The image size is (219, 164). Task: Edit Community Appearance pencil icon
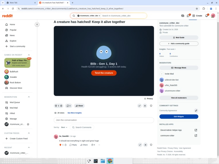[196, 110]
